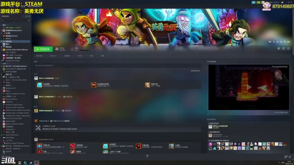Click the add game plus icon
Viewport: 294px width, 165px height.
tap(3, 157)
